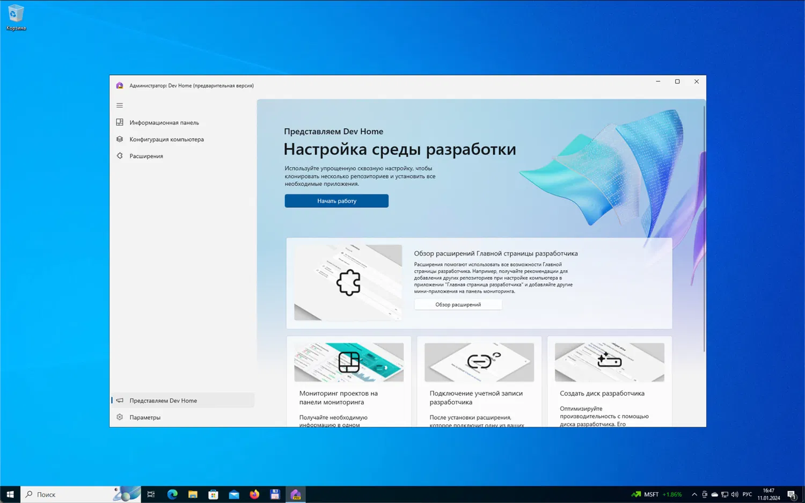
Task: Open the notification center icon
Action: tap(792, 494)
